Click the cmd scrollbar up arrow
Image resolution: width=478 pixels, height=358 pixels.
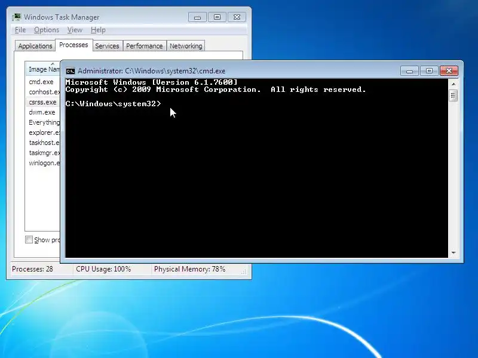tap(454, 84)
